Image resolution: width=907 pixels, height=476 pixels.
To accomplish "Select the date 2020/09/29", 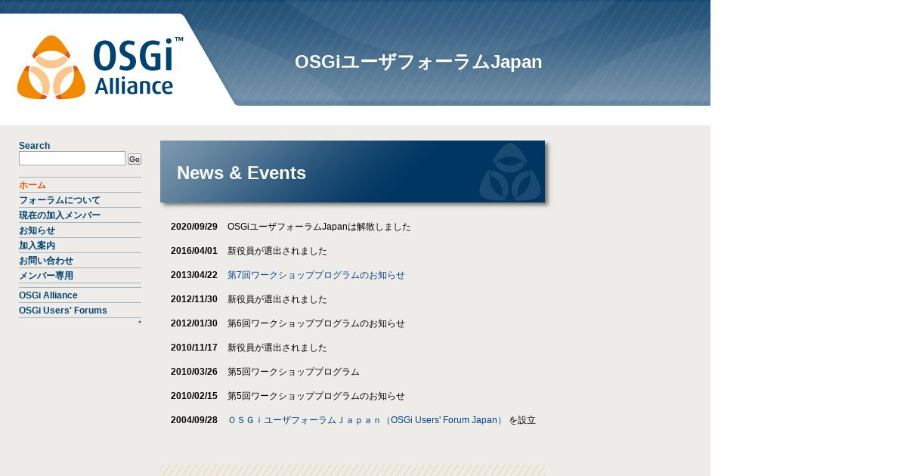I will [x=194, y=227].
